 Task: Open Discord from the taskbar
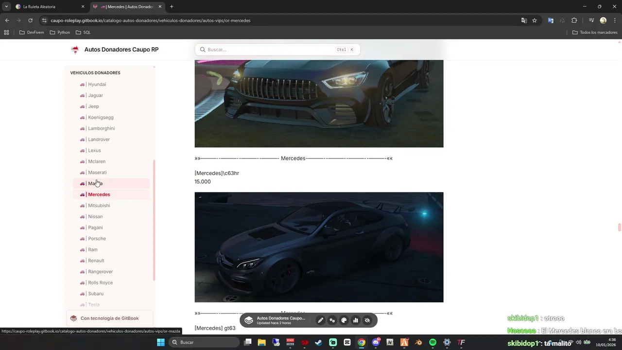click(x=376, y=342)
